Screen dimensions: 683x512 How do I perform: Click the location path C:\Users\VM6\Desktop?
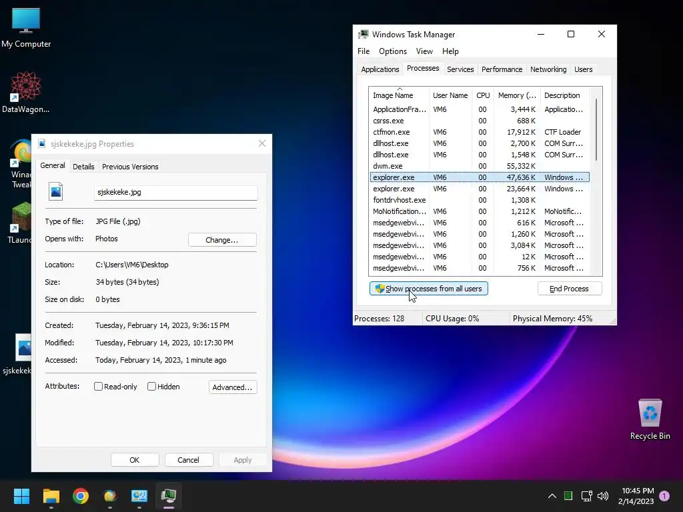tap(131, 265)
